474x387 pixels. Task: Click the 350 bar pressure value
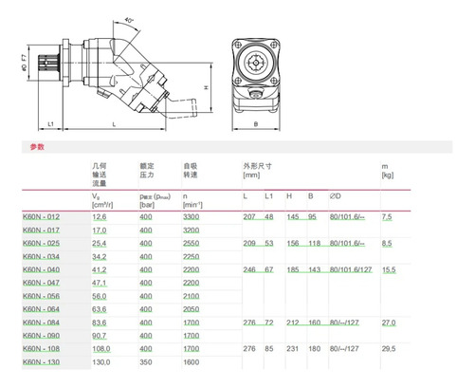point(146,362)
